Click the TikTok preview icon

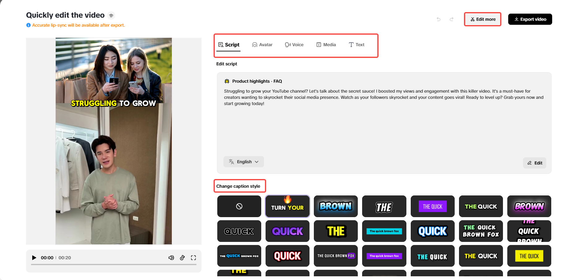tap(182, 258)
